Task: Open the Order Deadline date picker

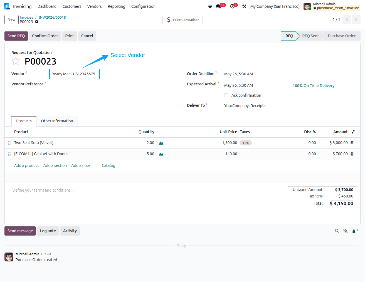Action: [239, 74]
